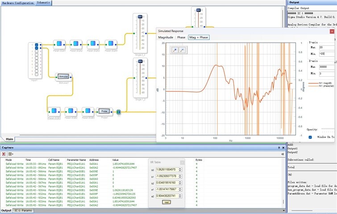Pin the Capture panel
This screenshot has width=337, height=214.
pyautogui.click(x=279, y=148)
